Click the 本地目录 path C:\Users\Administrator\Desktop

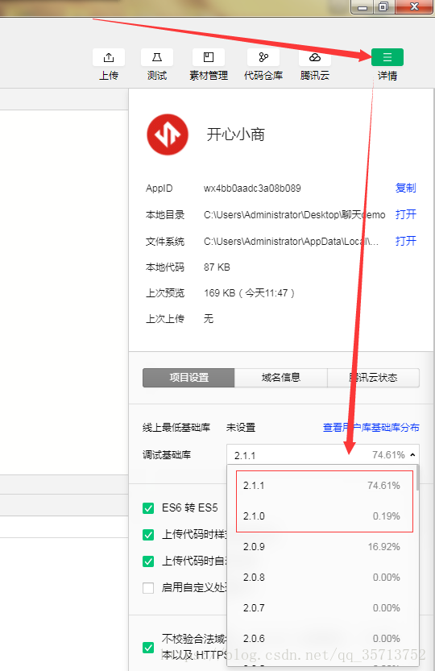pyautogui.click(x=295, y=215)
